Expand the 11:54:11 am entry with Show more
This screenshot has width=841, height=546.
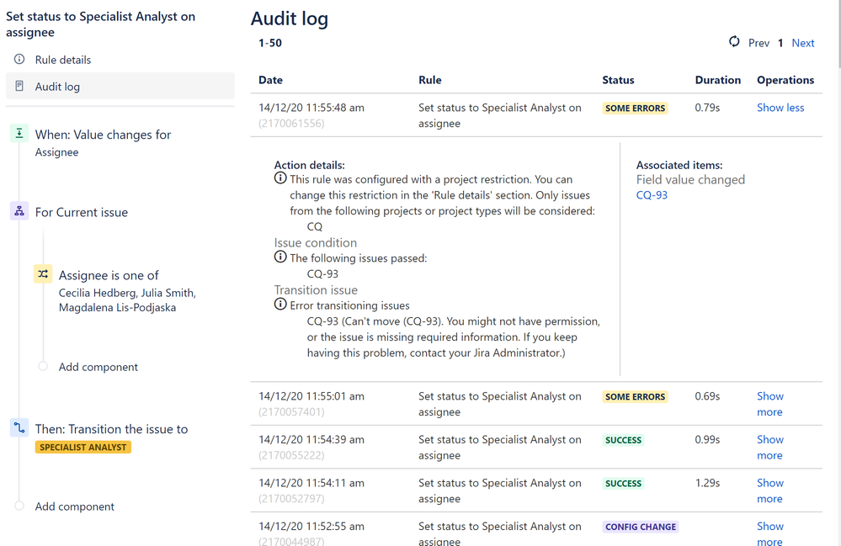point(770,490)
